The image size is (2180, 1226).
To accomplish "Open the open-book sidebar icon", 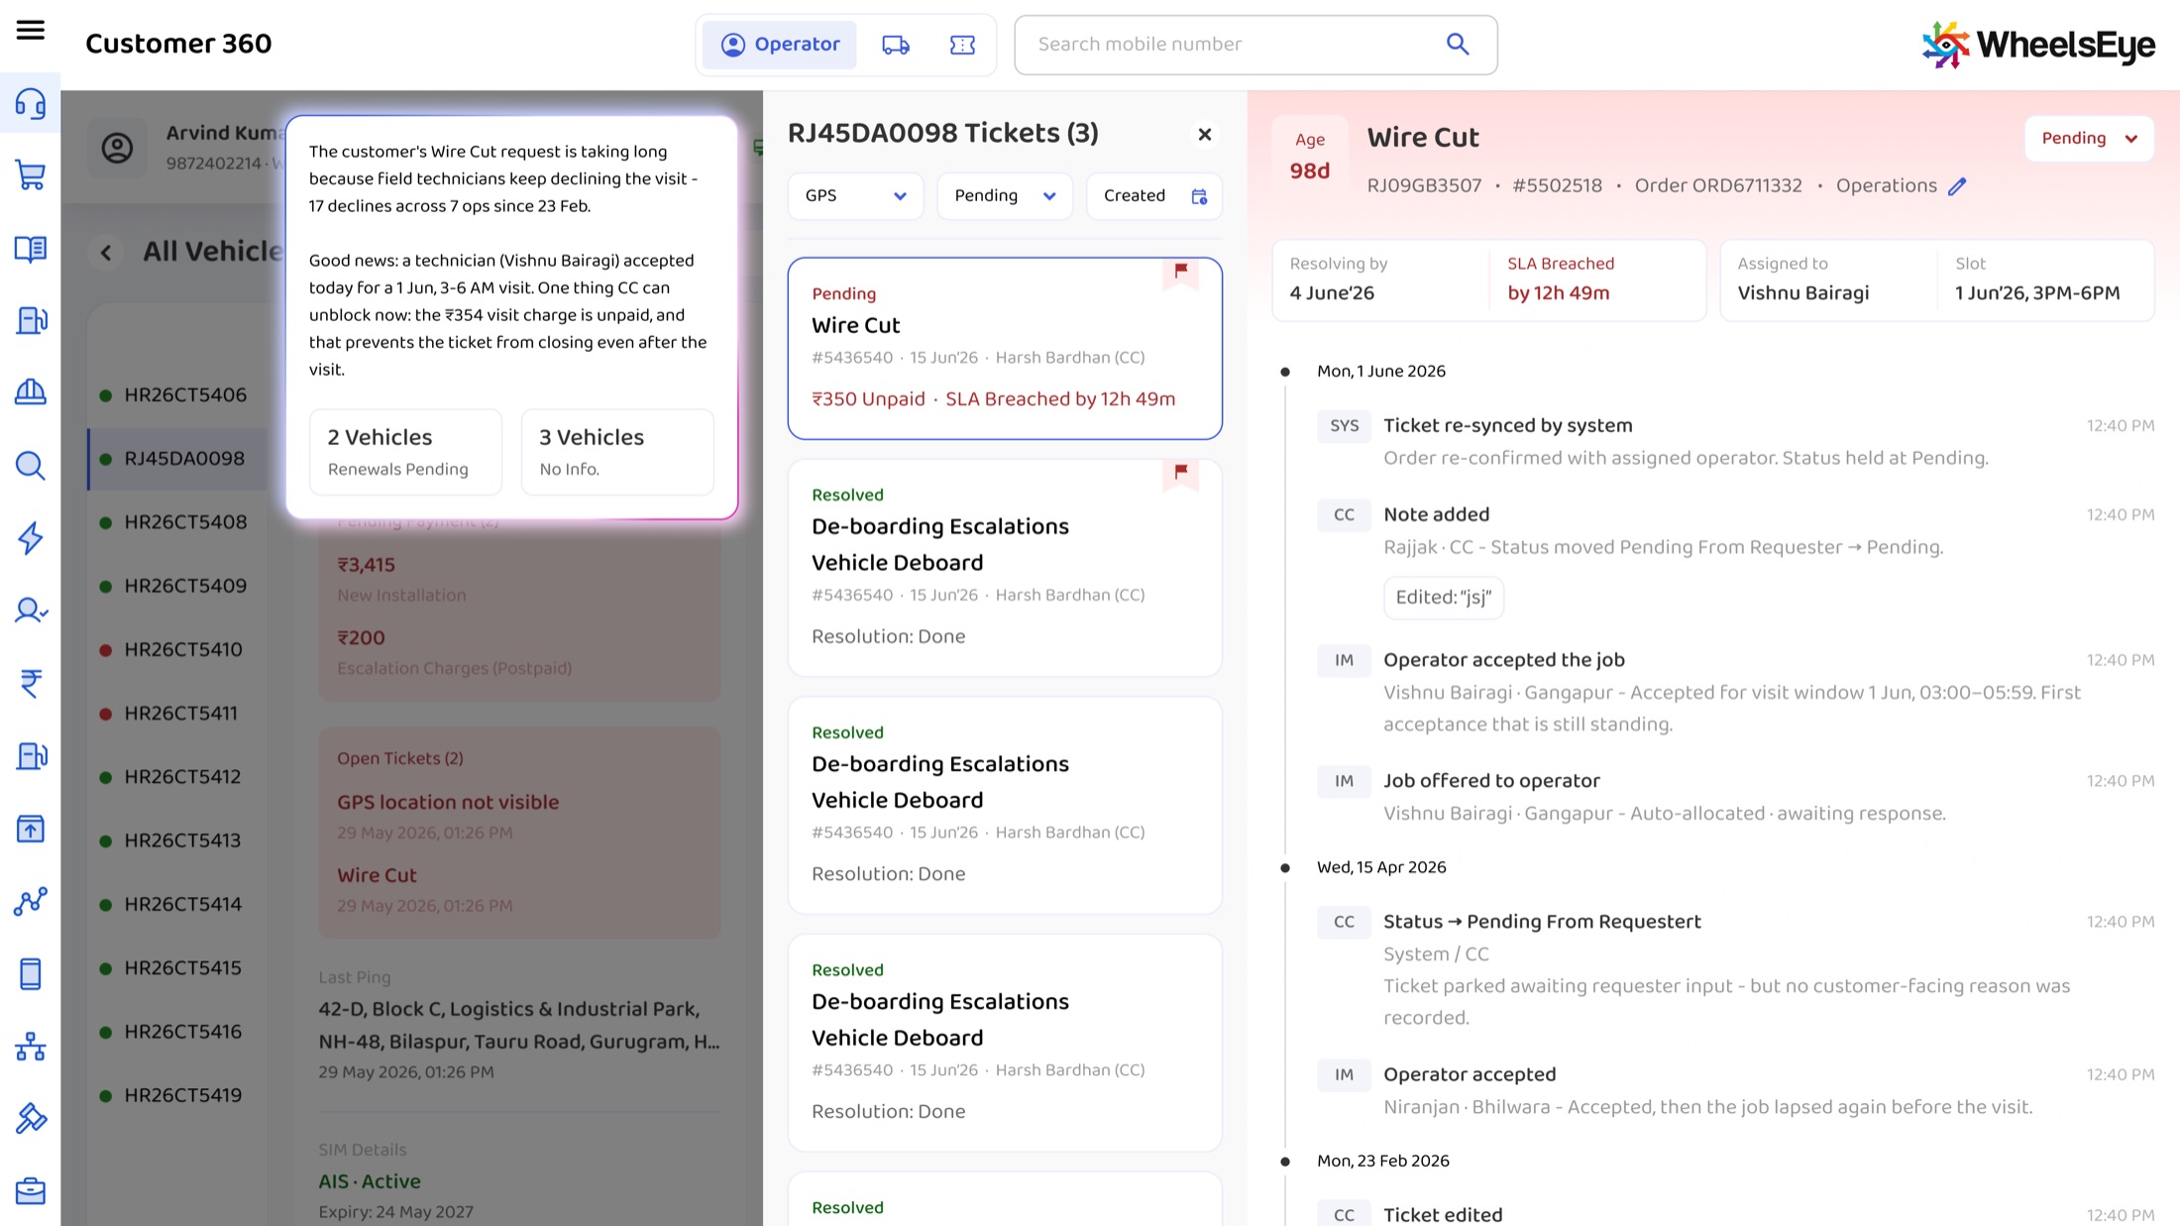I will tap(31, 249).
